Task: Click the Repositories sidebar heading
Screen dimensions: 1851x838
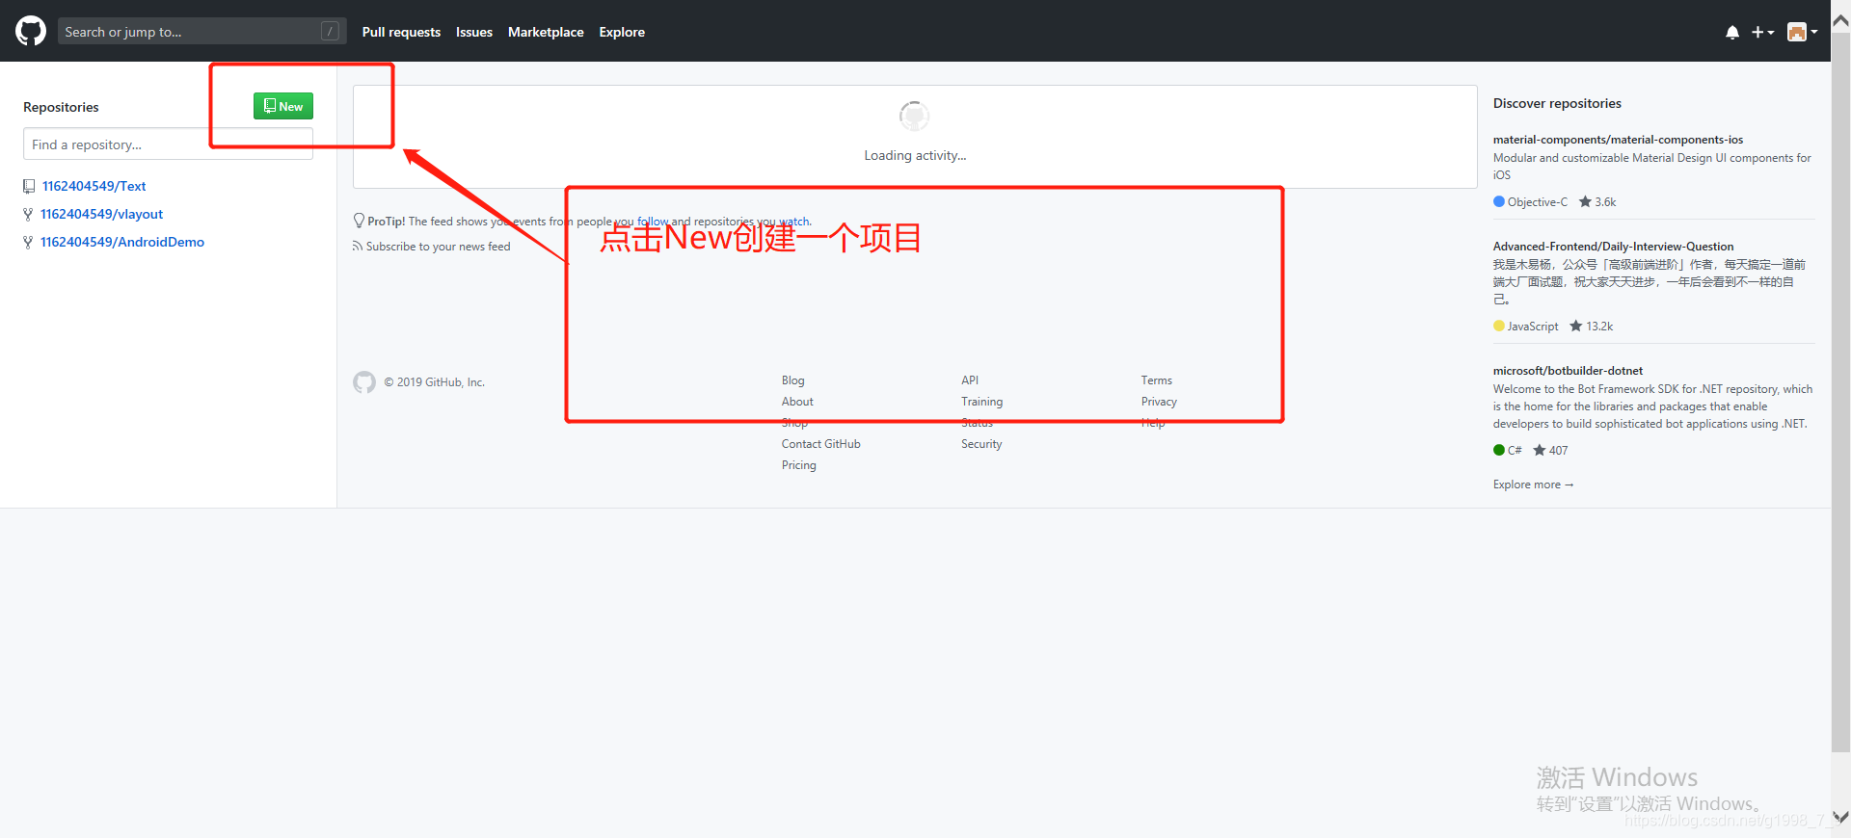Action: coord(61,107)
